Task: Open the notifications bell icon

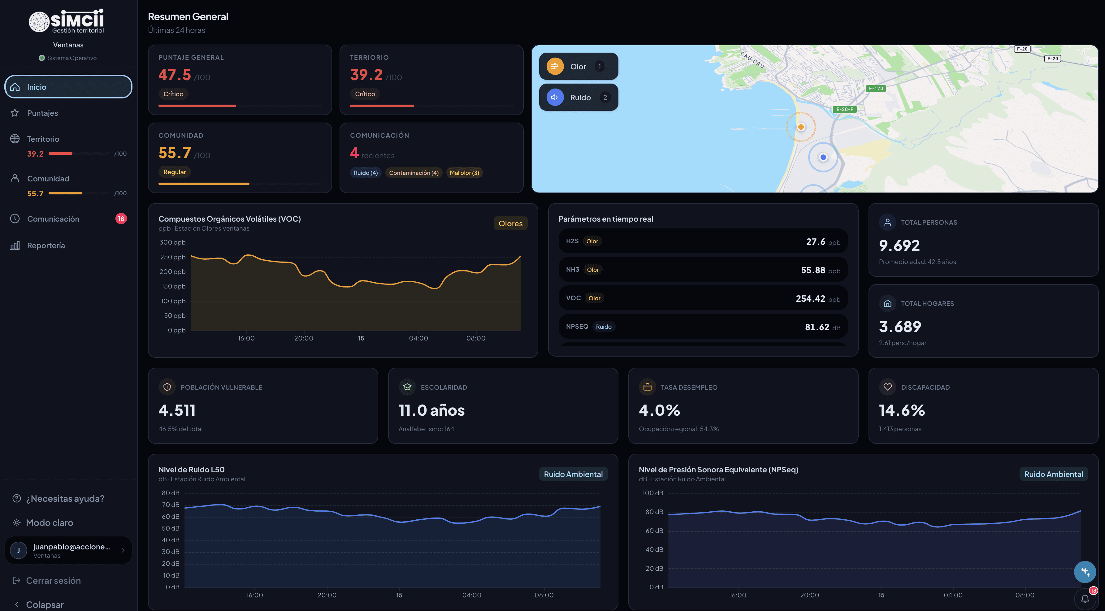Action: tap(1085, 599)
